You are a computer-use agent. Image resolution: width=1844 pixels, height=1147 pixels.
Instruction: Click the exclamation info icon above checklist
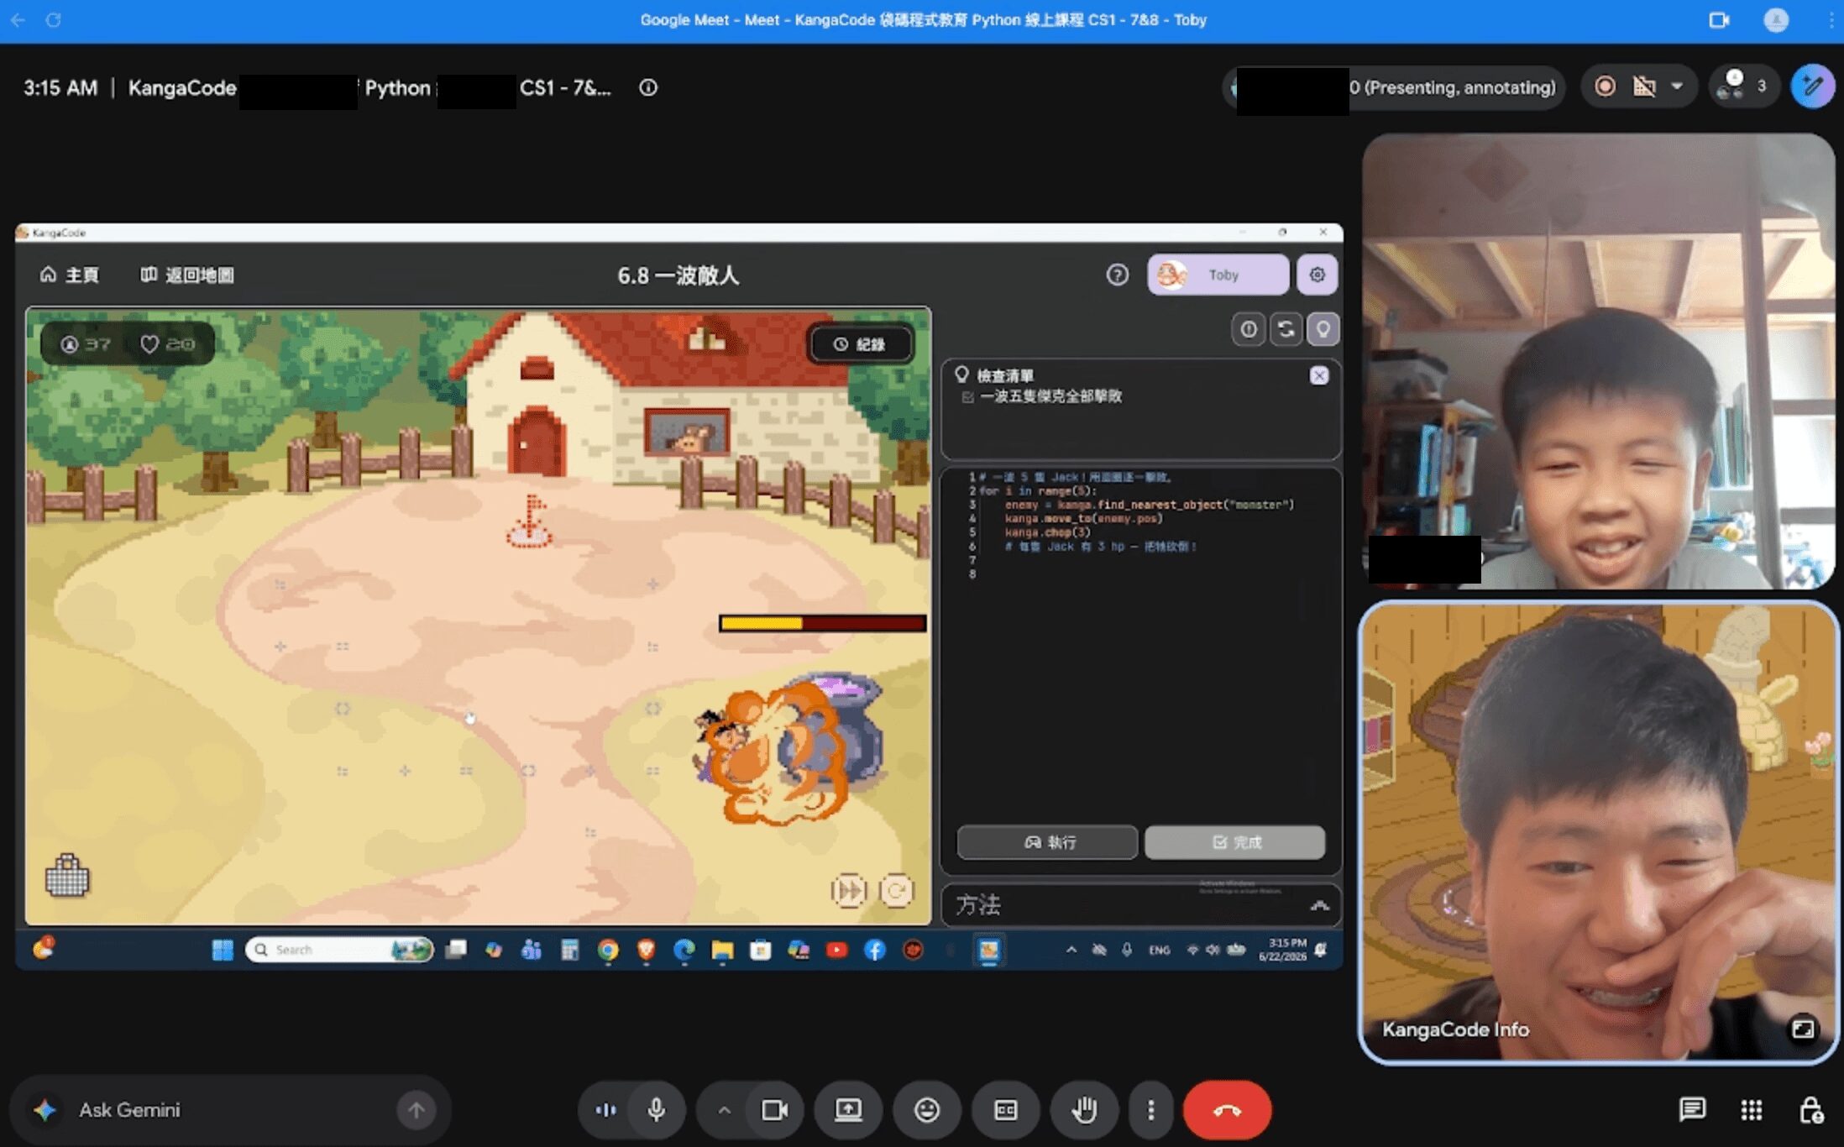(1249, 329)
